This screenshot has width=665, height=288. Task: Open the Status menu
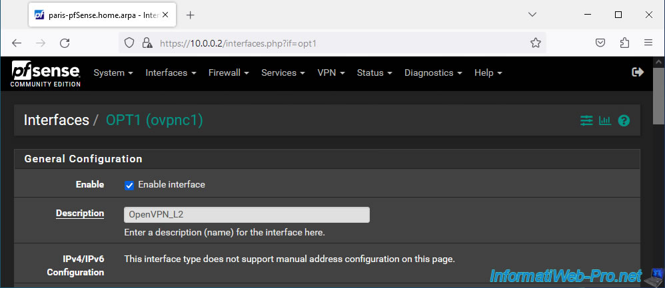click(374, 73)
